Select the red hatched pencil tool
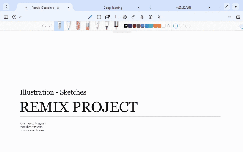 point(78,26)
